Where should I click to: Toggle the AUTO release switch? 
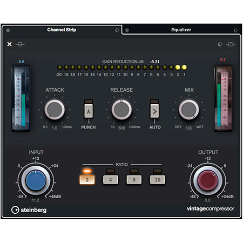154,111
